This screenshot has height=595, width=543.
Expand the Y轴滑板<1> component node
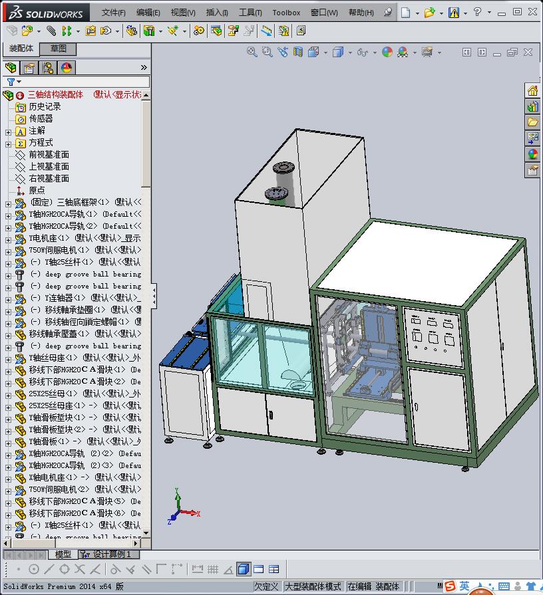(x=9, y=443)
